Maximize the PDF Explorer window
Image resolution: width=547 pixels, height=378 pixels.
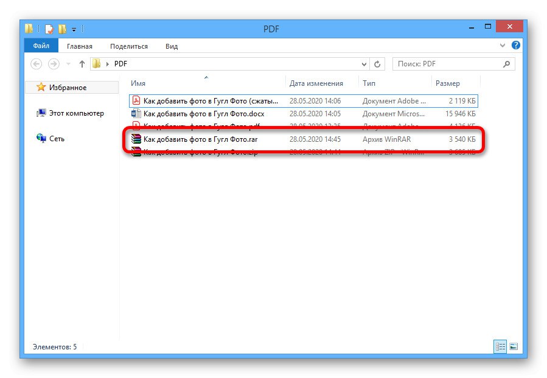tap(488, 27)
